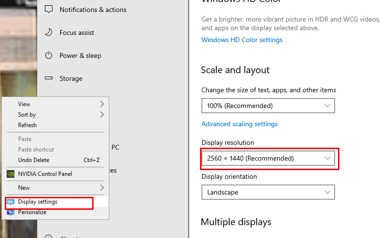The height and width of the screenshot is (238, 380).
Task: Choose Personalize from the context menu
Action: pyautogui.click(x=32, y=212)
